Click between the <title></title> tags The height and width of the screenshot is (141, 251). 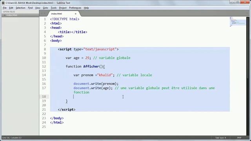[72, 32]
